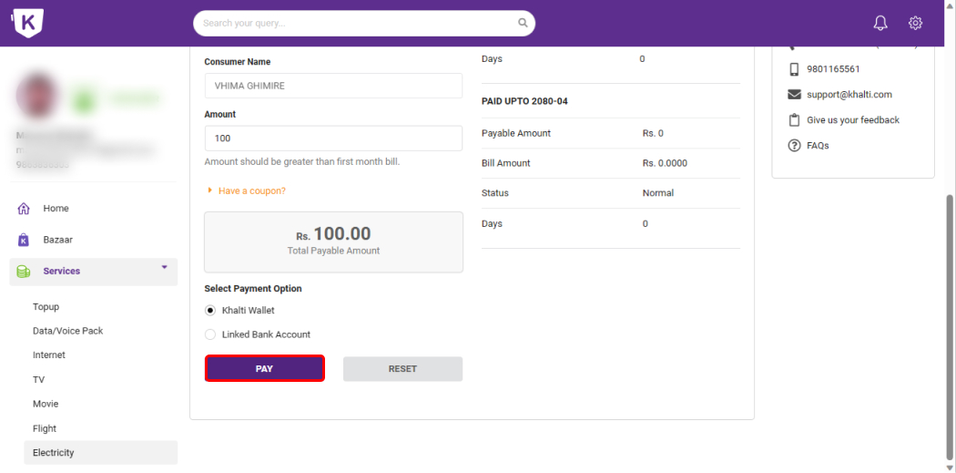
Task: Click the envelope icon beside support email
Action: pos(794,95)
